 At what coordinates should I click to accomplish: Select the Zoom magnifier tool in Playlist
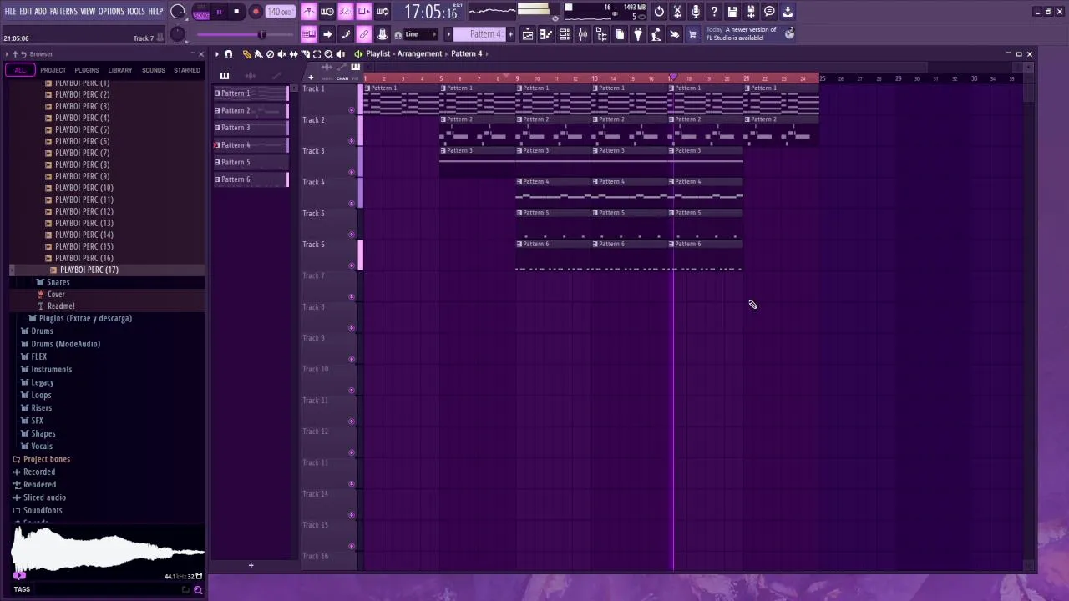(328, 54)
